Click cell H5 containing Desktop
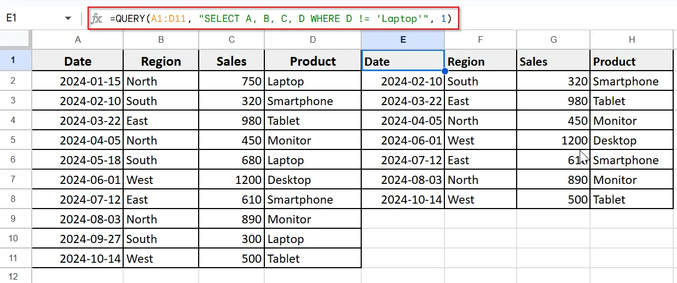 click(x=632, y=140)
